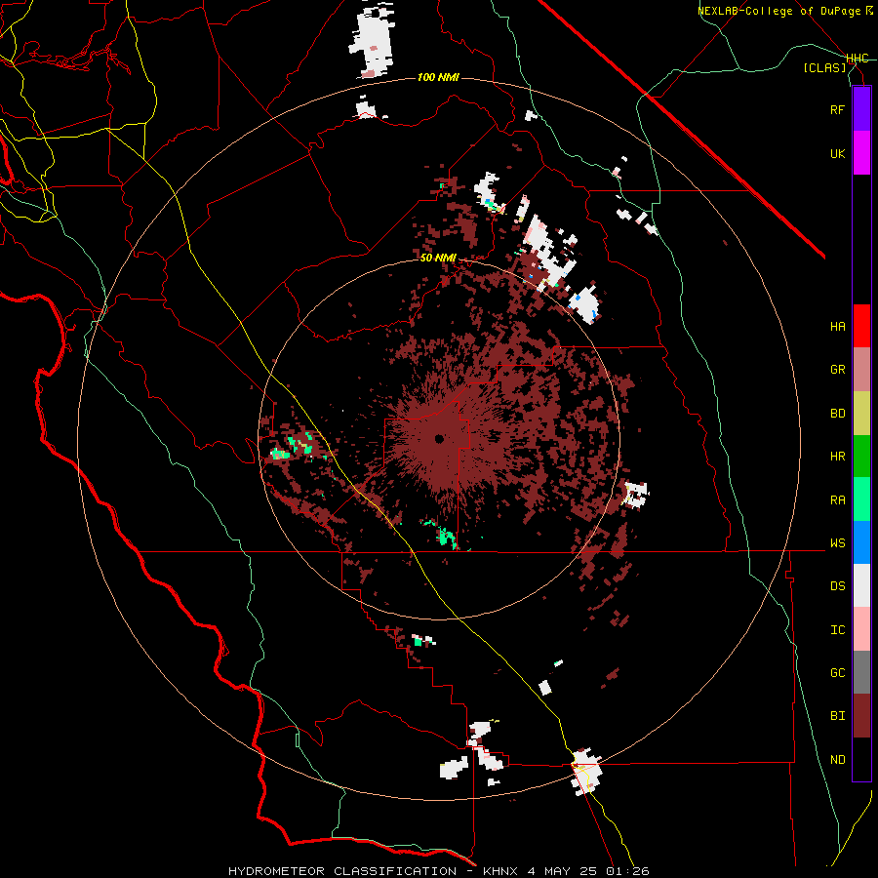The image size is (878, 878).
Task: Click the 4 MAY 25 date text
Action: tap(565, 871)
